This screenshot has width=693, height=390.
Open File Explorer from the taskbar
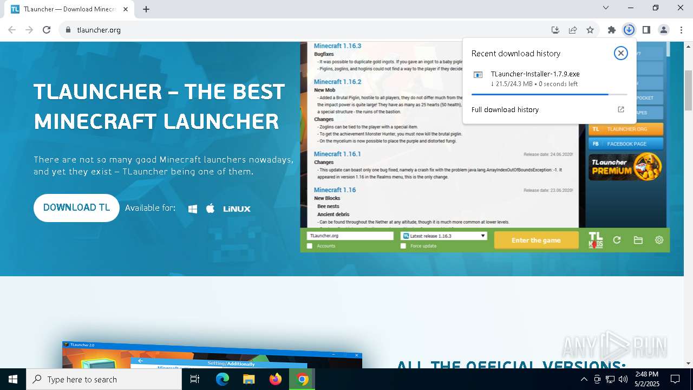point(249,379)
